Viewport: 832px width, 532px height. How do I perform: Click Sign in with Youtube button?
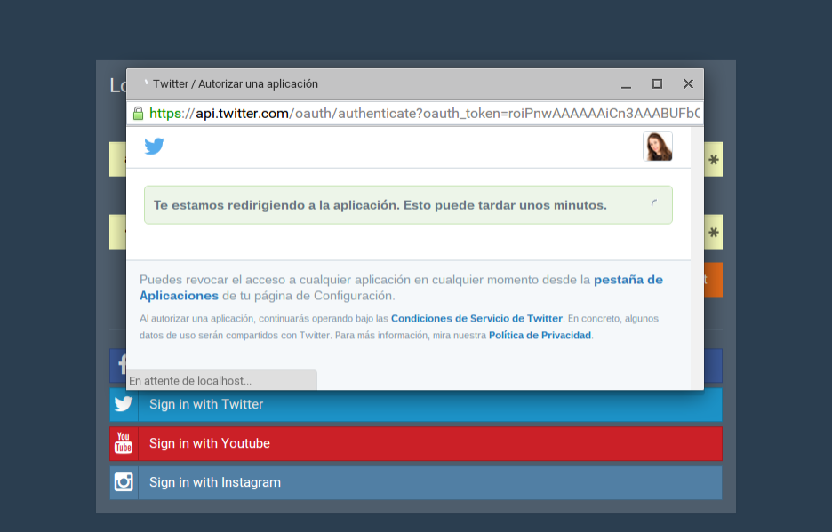pyautogui.click(x=416, y=443)
